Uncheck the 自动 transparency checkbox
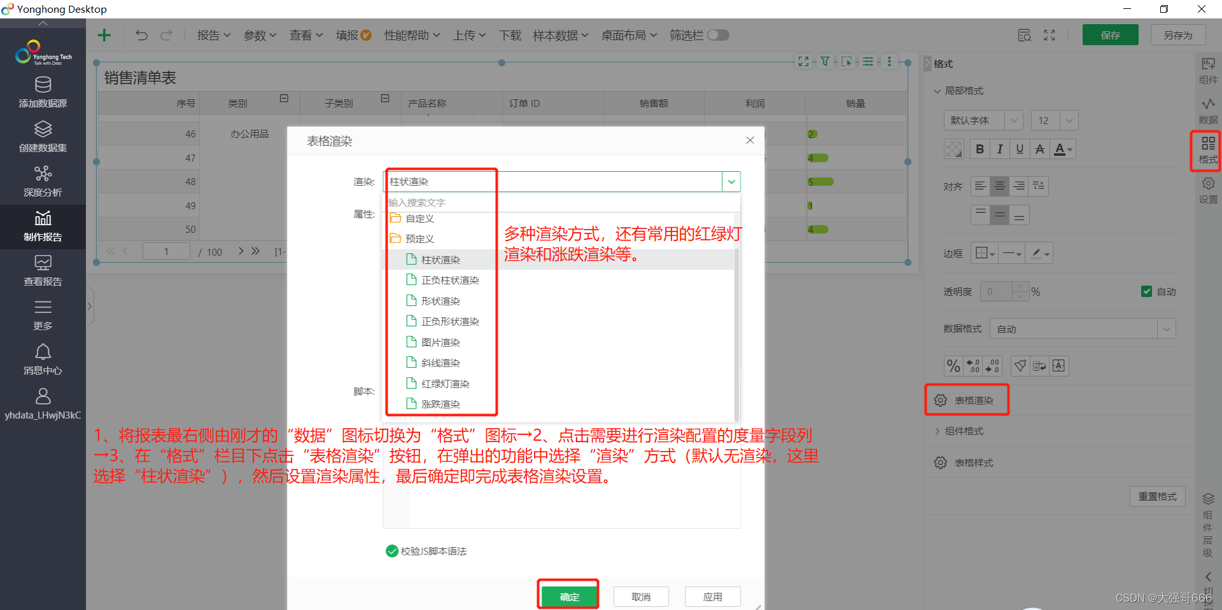1222x610 pixels. pos(1146,291)
